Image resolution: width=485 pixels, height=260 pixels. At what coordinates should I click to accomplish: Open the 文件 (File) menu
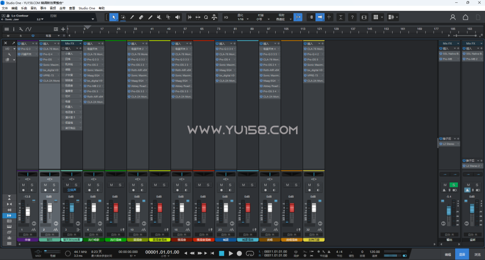[x=5, y=9]
